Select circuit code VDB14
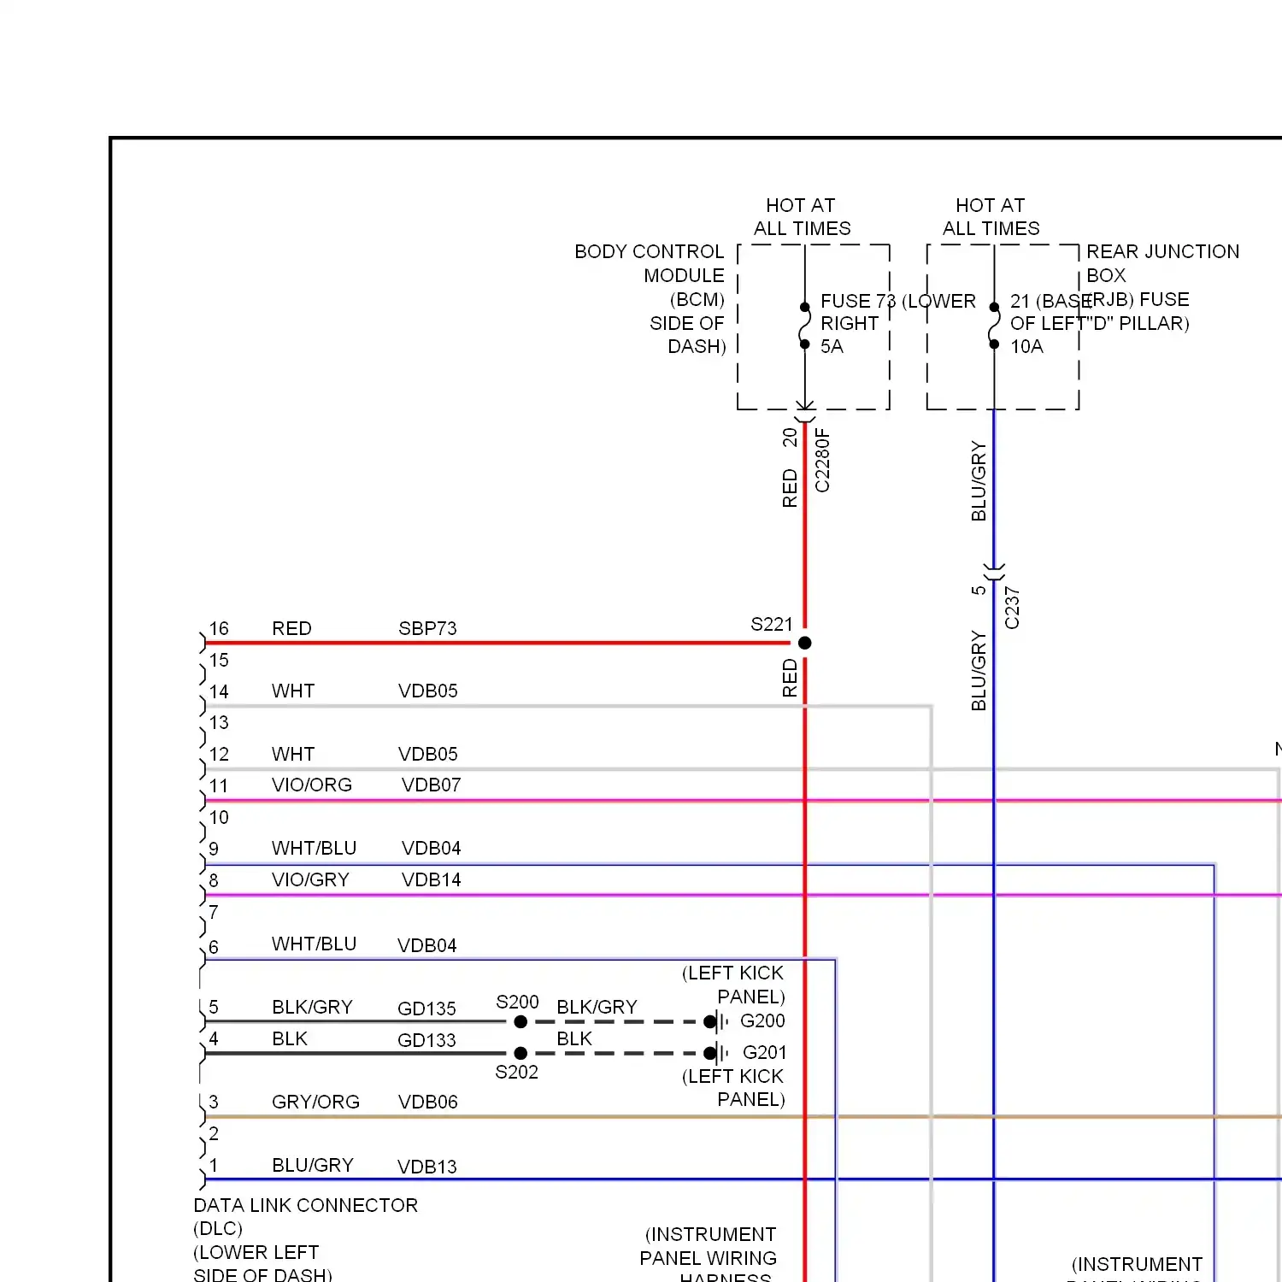1282x1282 pixels. click(x=432, y=879)
